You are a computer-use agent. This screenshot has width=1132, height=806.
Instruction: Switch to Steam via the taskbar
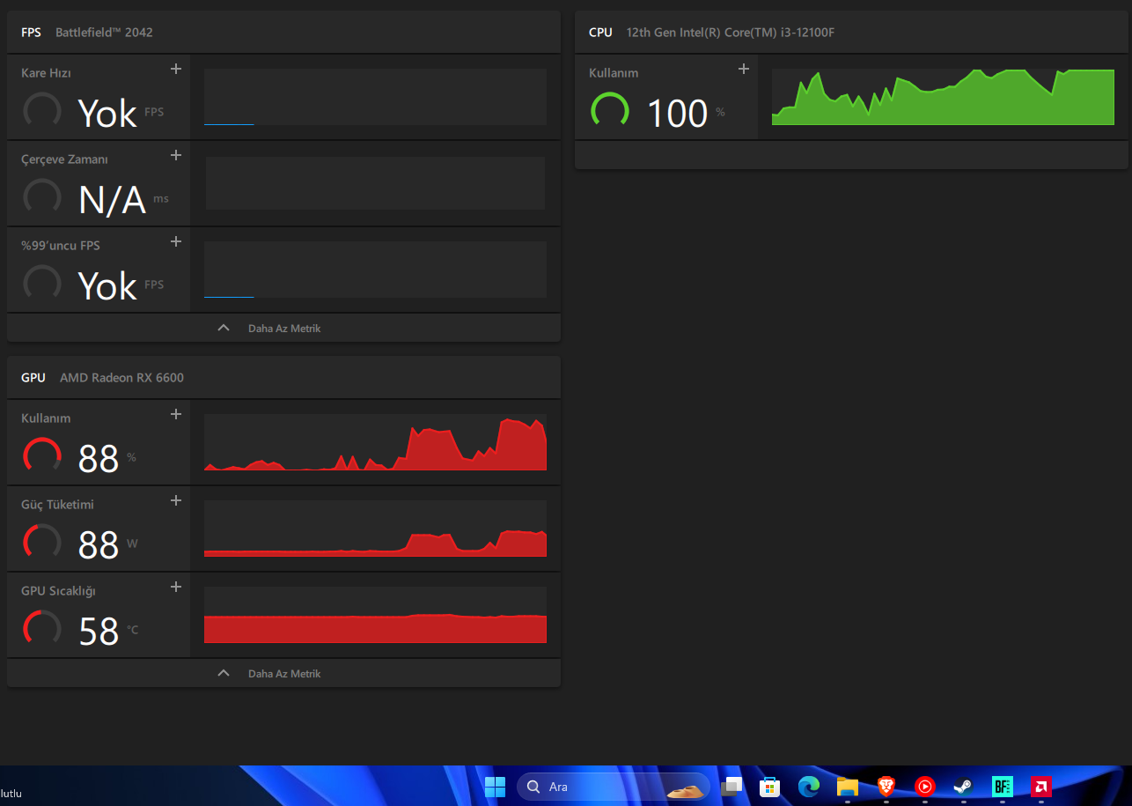[964, 787]
